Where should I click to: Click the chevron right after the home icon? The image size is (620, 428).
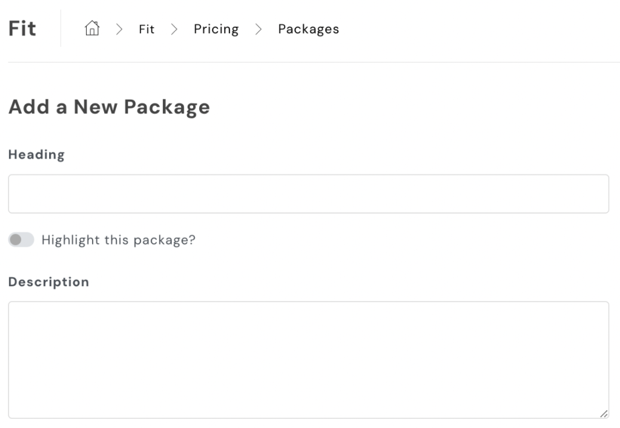tap(119, 29)
